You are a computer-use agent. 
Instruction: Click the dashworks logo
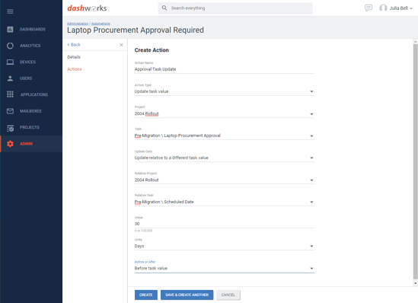tap(87, 8)
